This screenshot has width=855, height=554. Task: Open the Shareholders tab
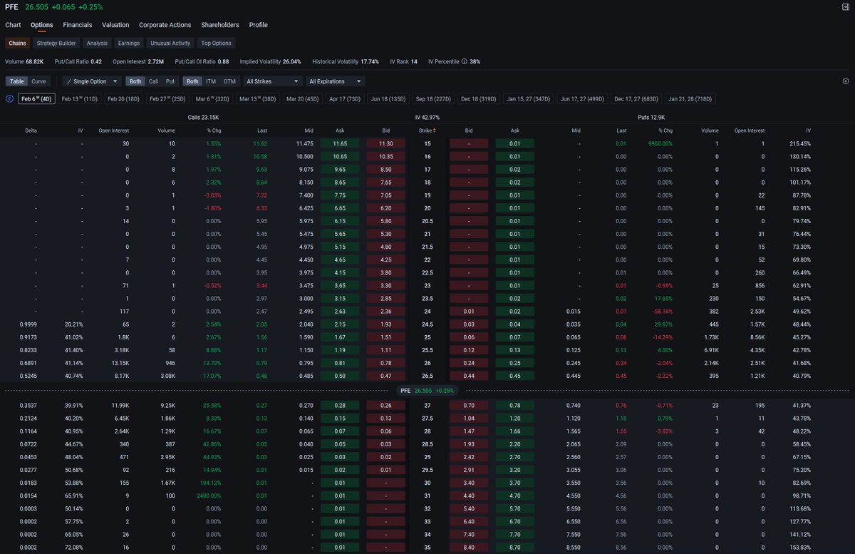click(x=220, y=25)
